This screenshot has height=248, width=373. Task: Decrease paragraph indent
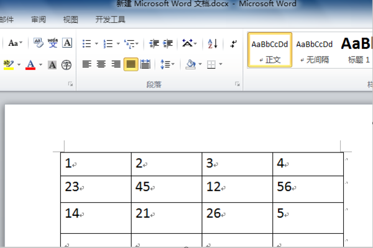[154, 43]
